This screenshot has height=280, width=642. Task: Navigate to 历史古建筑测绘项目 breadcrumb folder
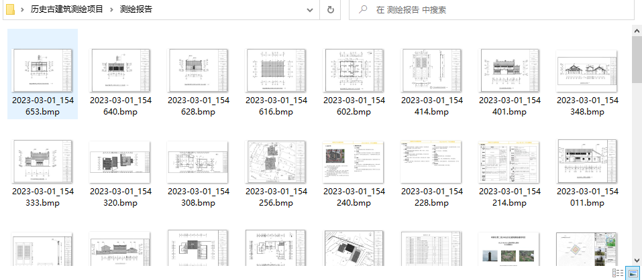tap(67, 10)
